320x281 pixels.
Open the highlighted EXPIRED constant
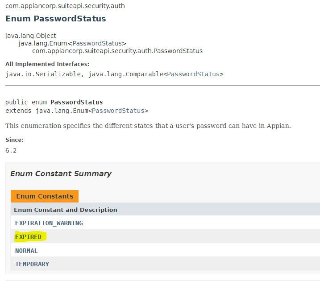click(x=28, y=237)
